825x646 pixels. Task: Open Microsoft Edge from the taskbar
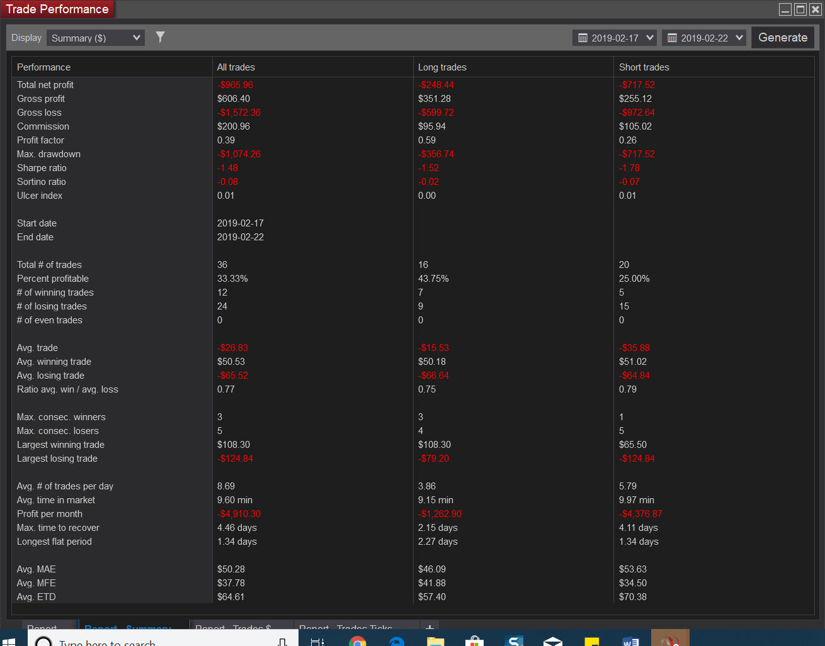point(396,640)
